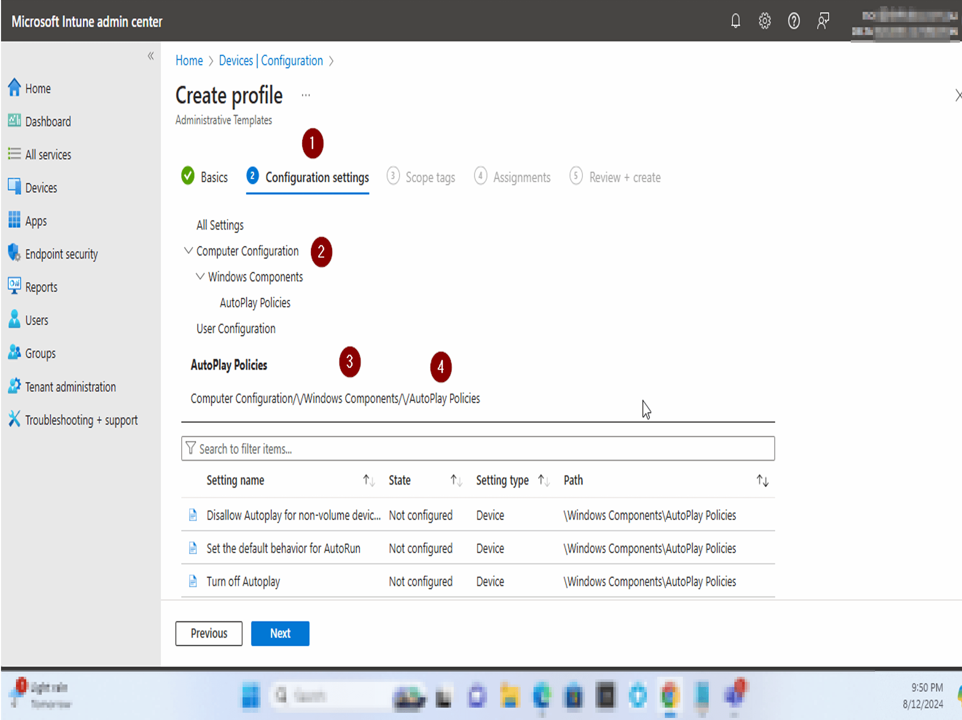Open Disallow Autoplay for non-volume devices setting
Screen dimensions: 962x720
[294, 515]
